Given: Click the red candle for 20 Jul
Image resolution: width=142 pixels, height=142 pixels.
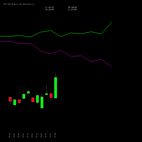Looking at the screenshot, I should click(x=10, y=99).
